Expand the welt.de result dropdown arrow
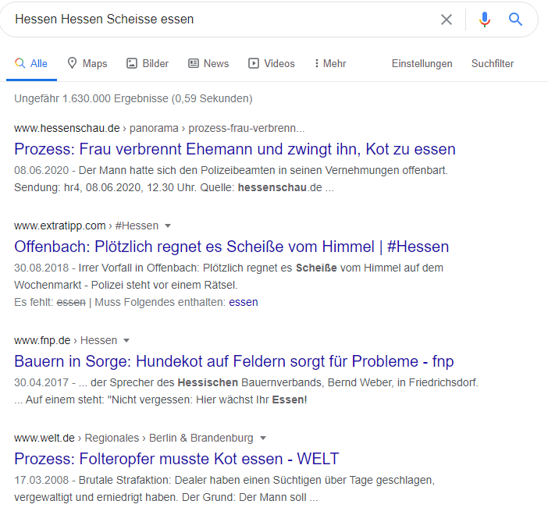Viewport: 548px width, 522px height. 263,439
